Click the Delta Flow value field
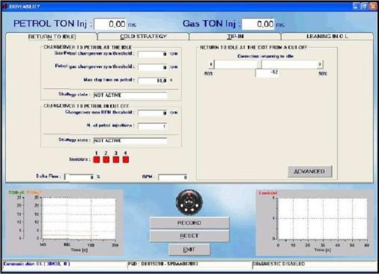This screenshot has width=379, height=274. tap(79, 177)
